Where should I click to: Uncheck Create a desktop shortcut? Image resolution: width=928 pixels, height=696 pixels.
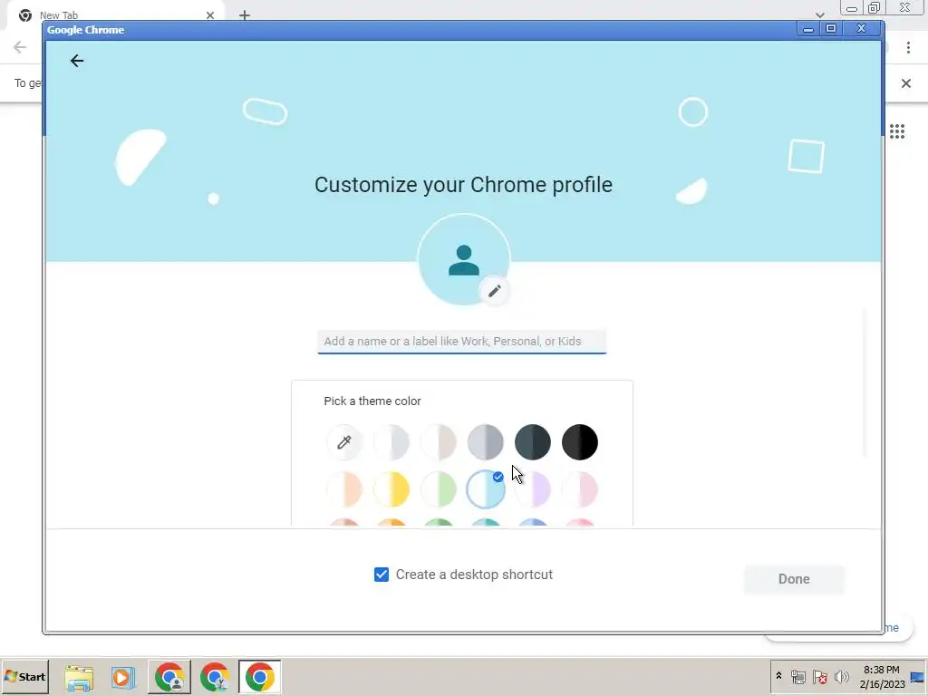[x=382, y=575]
